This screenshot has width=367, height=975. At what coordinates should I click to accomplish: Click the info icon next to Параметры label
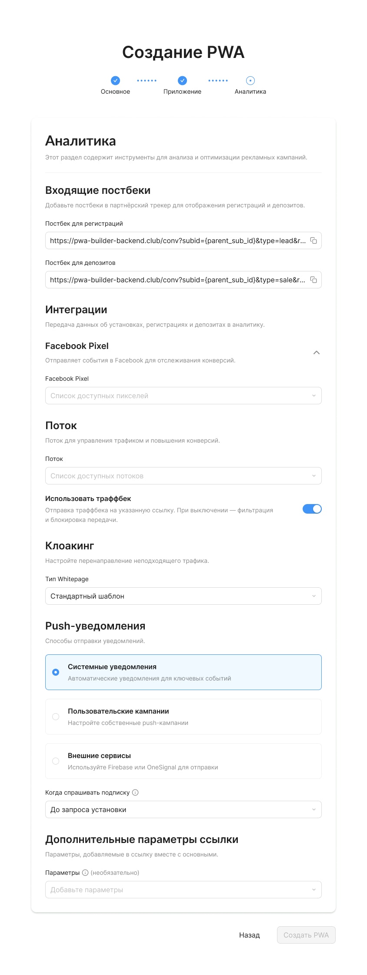(x=85, y=873)
